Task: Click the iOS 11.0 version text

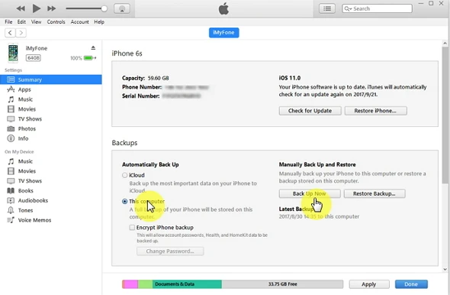Action: (x=290, y=78)
